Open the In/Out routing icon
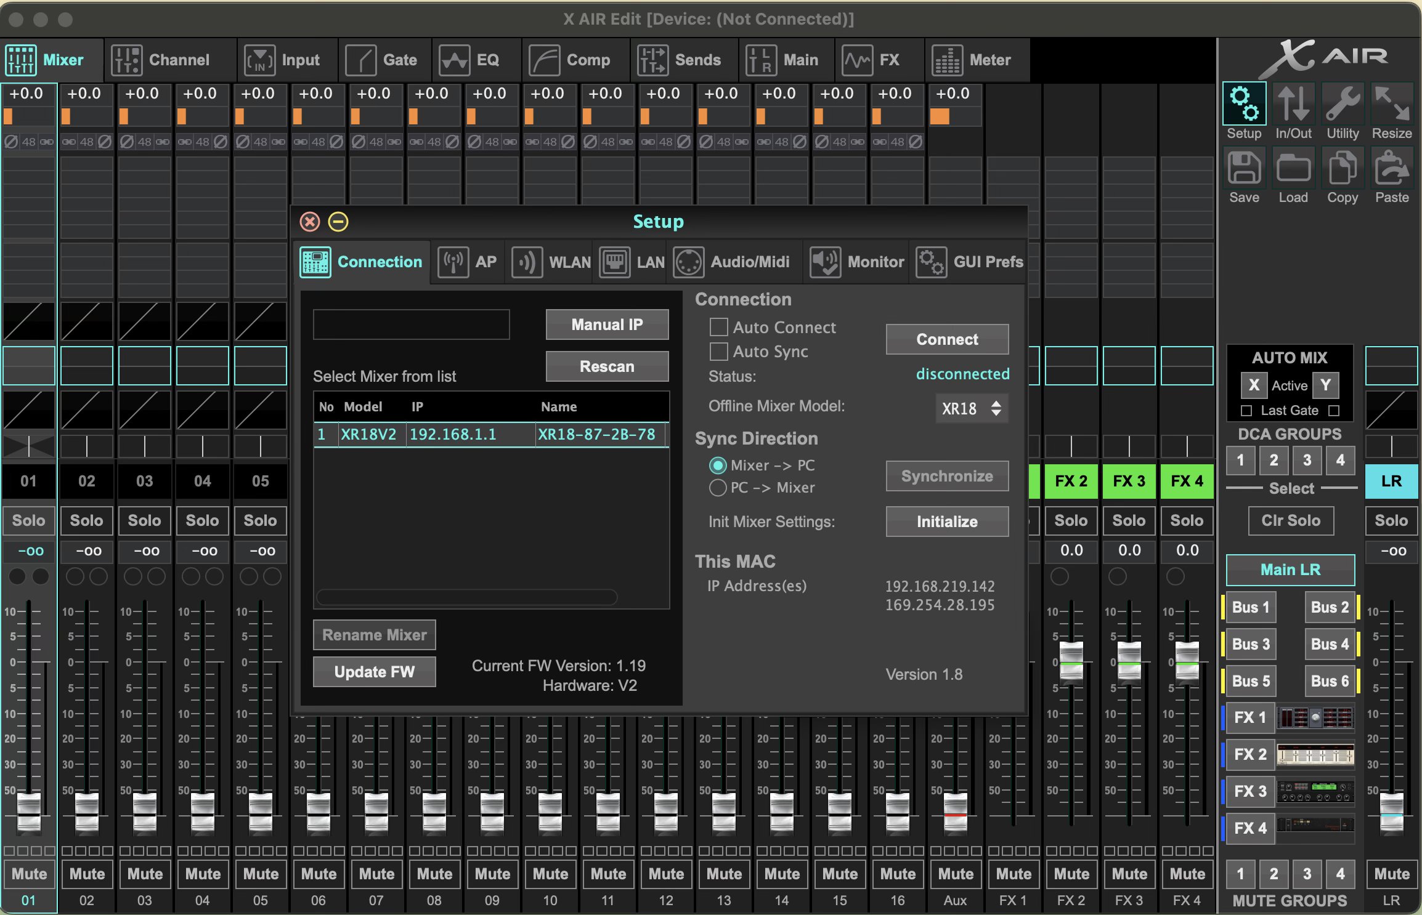This screenshot has height=915, width=1422. pos(1293,105)
